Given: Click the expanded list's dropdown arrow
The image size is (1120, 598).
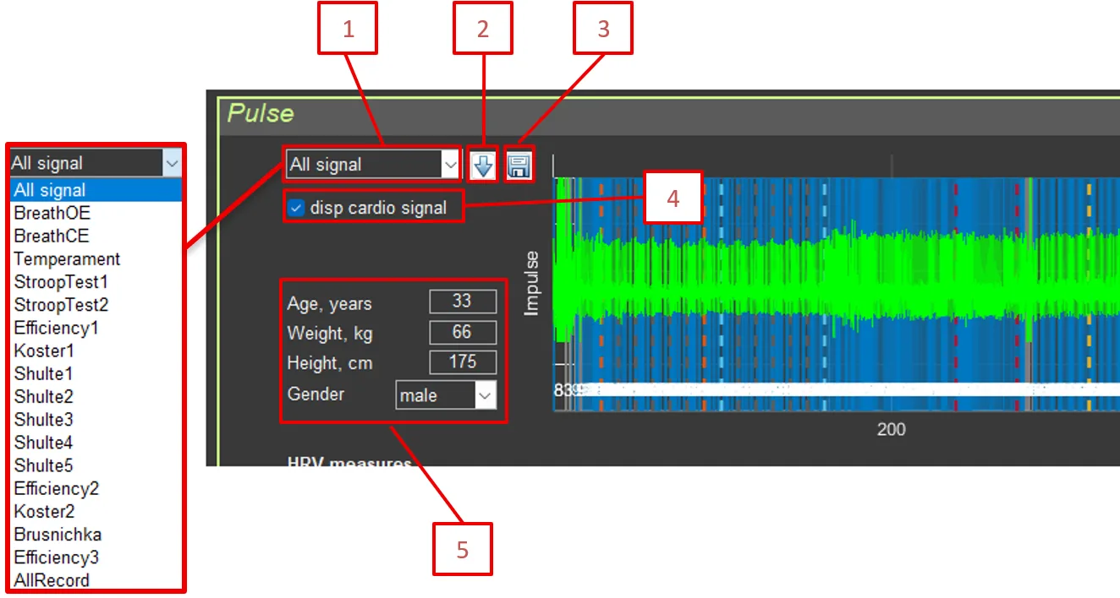Looking at the screenshot, I should coord(172,163).
